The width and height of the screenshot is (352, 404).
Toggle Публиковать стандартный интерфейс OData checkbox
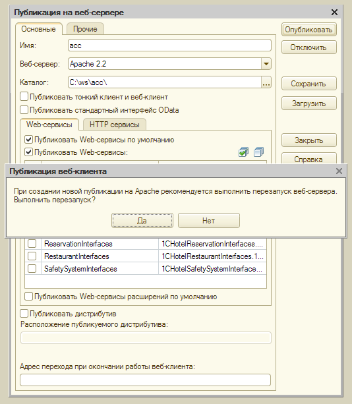tap(24, 110)
